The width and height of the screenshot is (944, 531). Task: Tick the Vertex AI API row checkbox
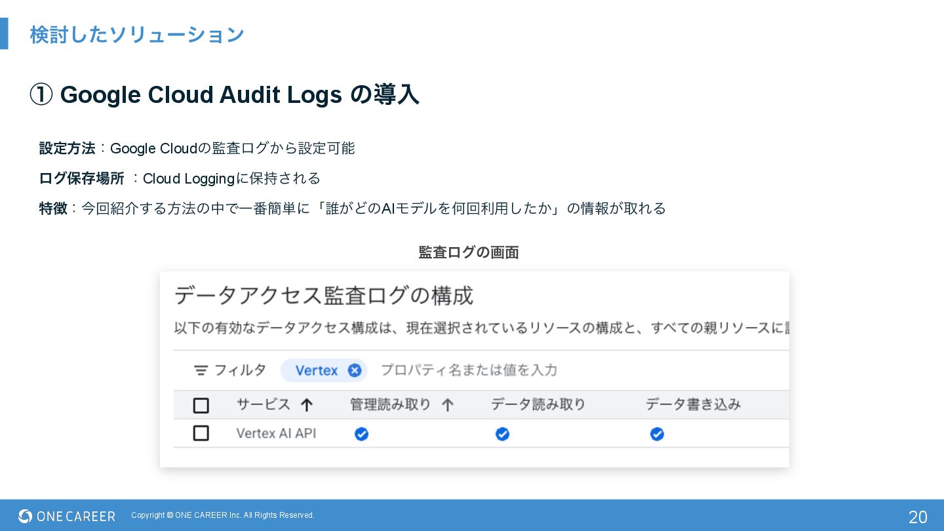tap(201, 433)
